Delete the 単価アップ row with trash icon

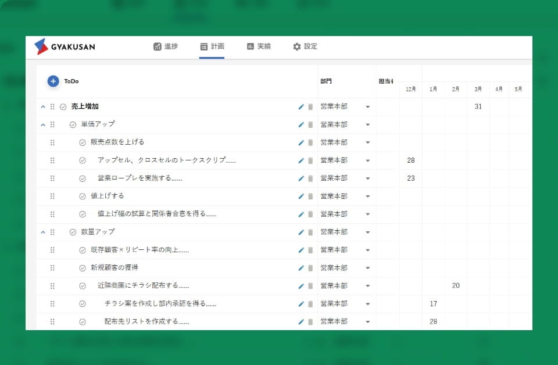(x=310, y=125)
